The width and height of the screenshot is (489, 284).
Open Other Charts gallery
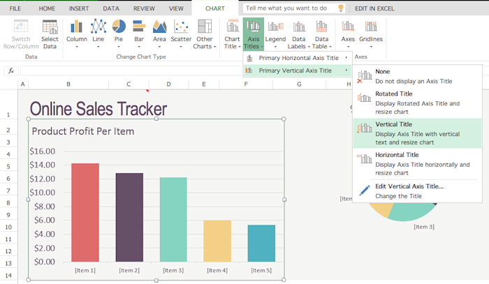tap(204, 34)
